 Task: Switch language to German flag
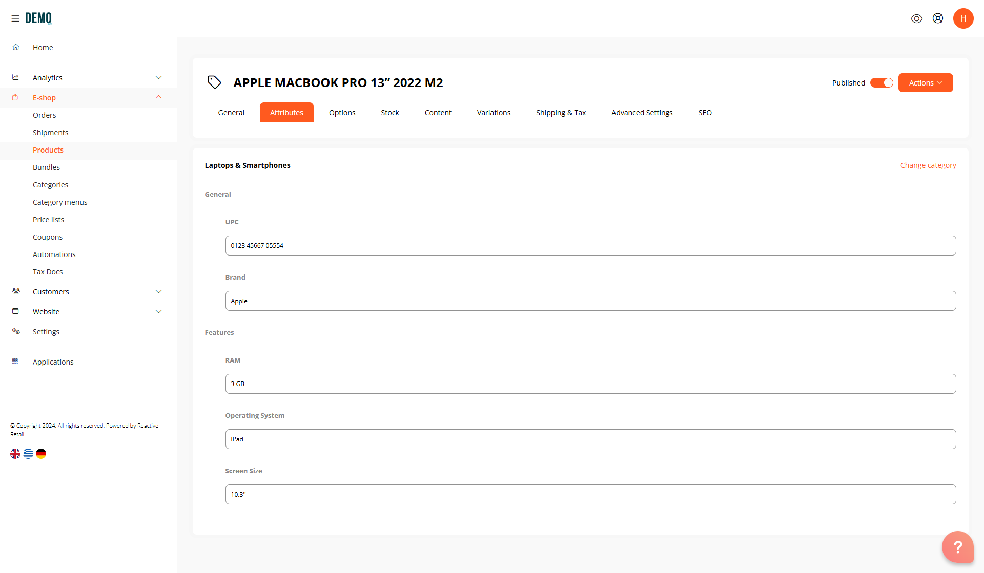tap(41, 454)
